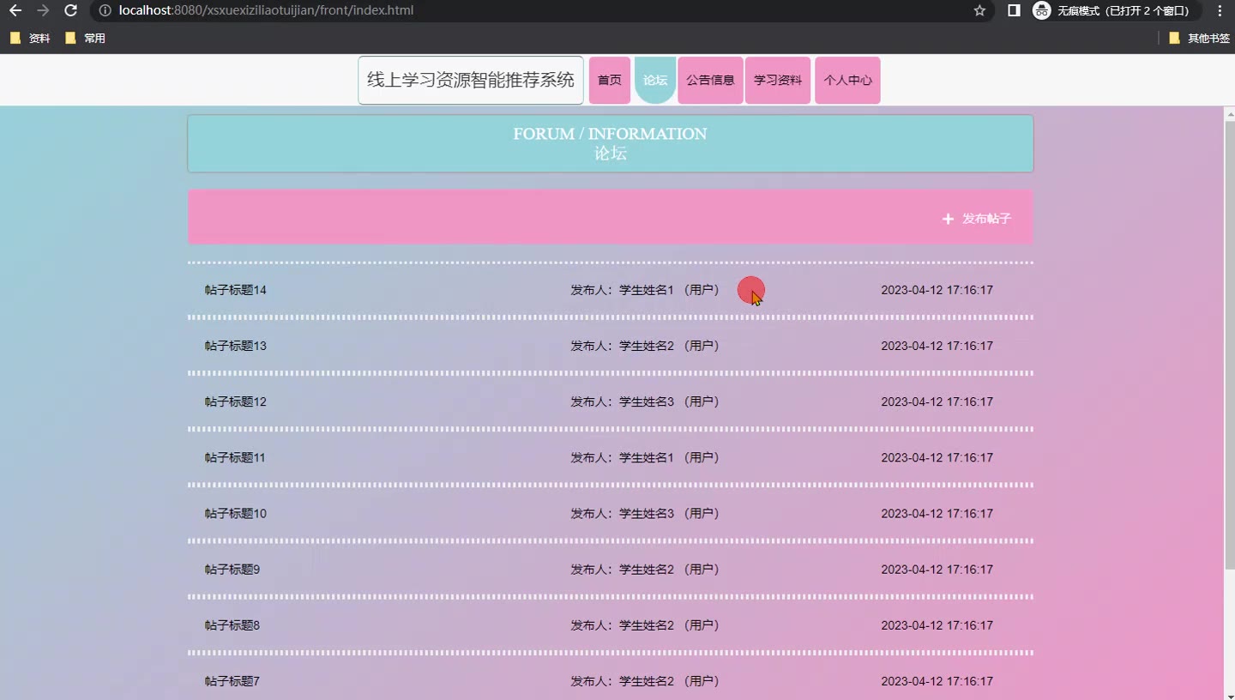Open the 资料 bookmarks folder
The height and width of the screenshot is (700, 1235).
[30, 39]
